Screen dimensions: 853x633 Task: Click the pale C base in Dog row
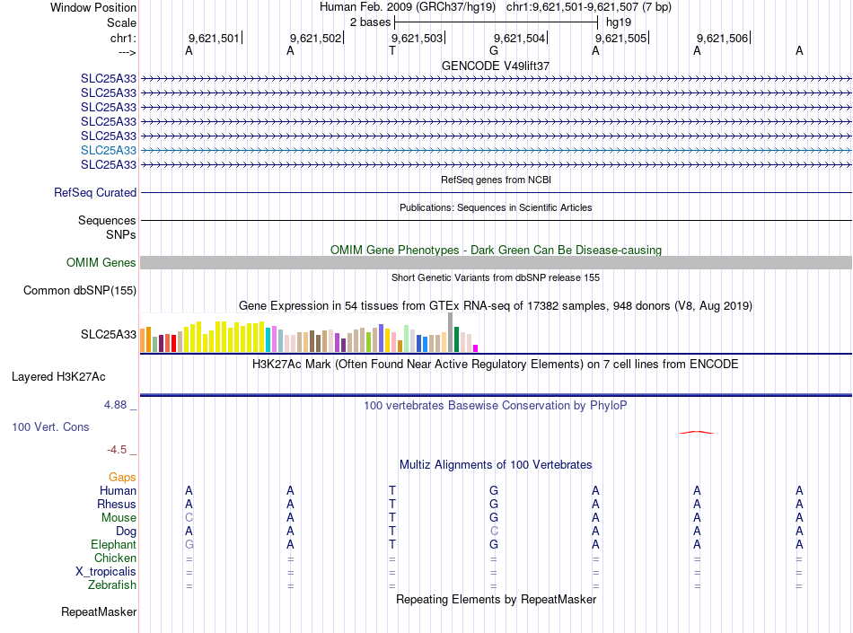tap(494, 531)
